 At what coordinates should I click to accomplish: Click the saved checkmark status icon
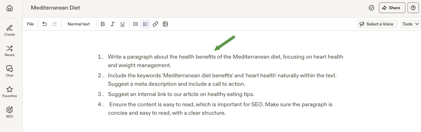pos(371,8)
